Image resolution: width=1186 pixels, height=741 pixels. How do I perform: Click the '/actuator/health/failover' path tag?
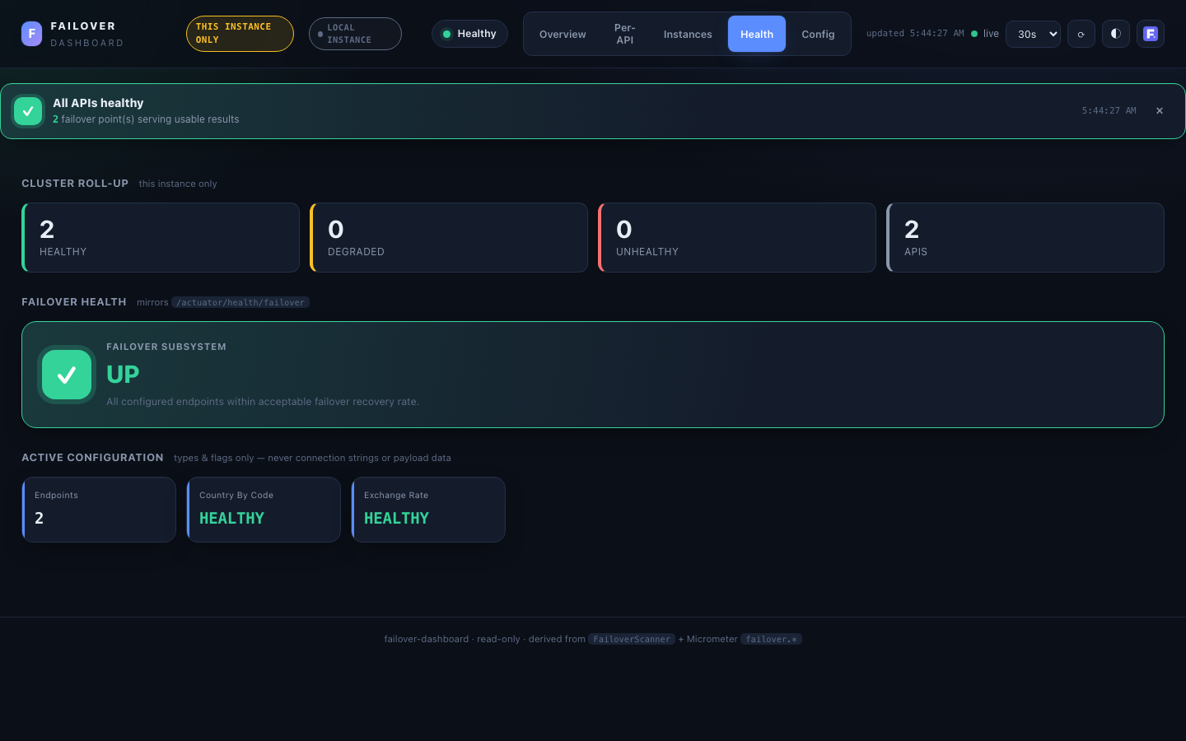[x=240, y=302]
